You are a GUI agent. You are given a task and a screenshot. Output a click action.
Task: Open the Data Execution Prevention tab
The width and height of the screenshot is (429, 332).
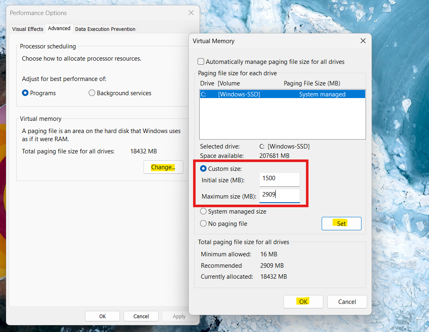coord(105,29)
